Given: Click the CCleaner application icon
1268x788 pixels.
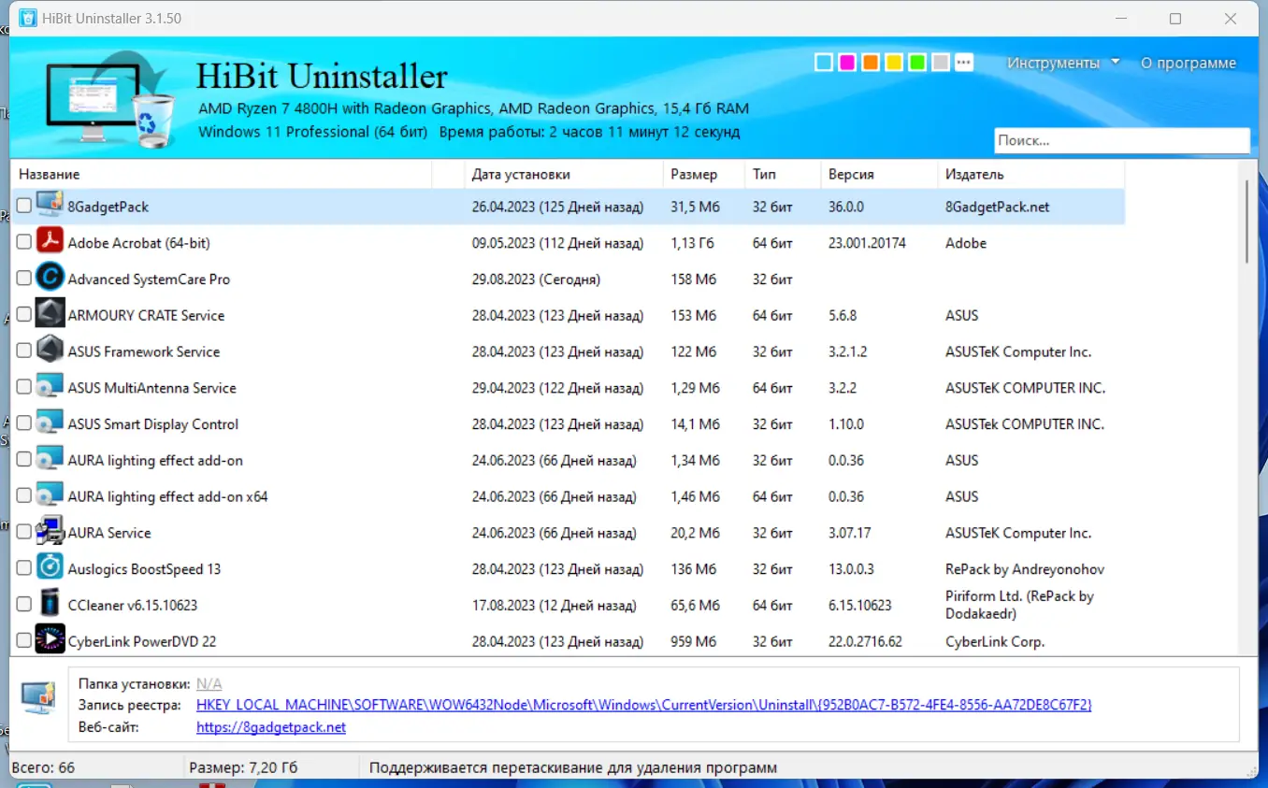Looking at the screenshot, I should click(x=49, y=603).
